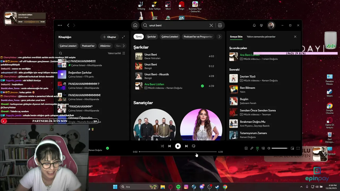
Task: Skip to the next track
Action: pyautogui.click(x=186, y=146)
